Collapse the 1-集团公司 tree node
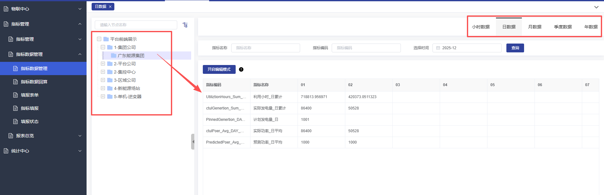Screen dimensions: 604x195 [103, 47]
